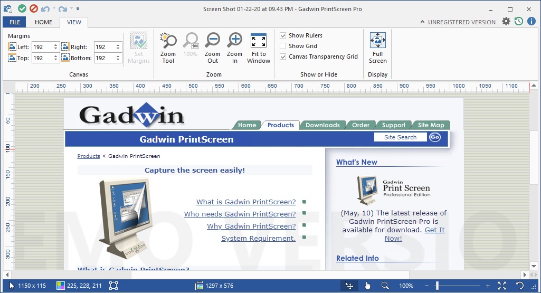Click the zoom slider plus button
Screen dimensions: 541x293
click(488, 286)
